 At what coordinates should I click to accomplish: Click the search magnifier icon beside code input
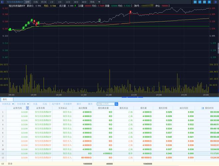pos(116,104)
